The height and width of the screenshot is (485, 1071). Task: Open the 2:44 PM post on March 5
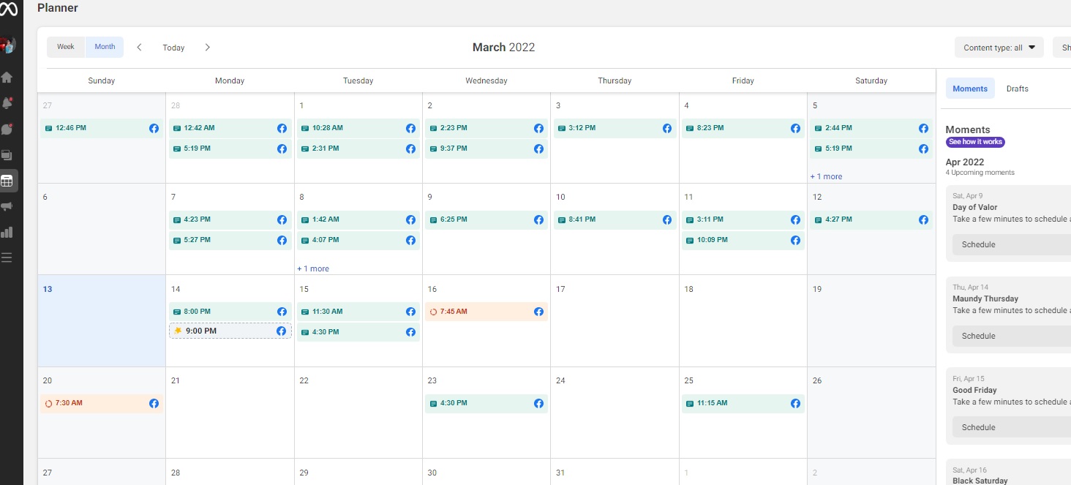871,128
